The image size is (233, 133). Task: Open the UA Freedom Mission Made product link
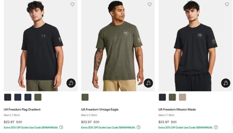(x=177, y=110)
